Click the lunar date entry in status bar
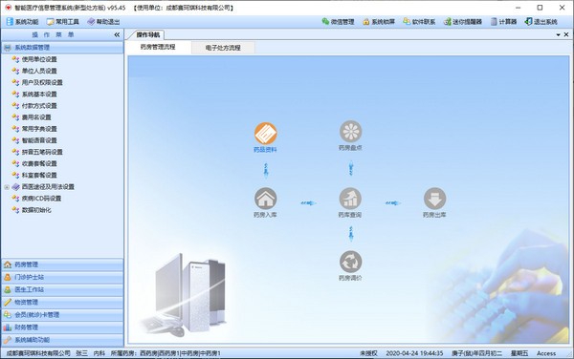This screenshot has height=359, width=574. coord(477,353)
